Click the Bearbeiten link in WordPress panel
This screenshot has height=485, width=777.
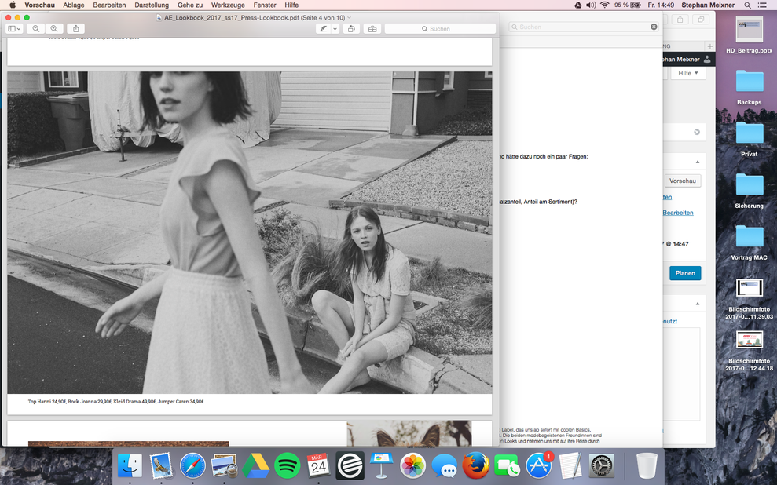[x=678, y=213]
